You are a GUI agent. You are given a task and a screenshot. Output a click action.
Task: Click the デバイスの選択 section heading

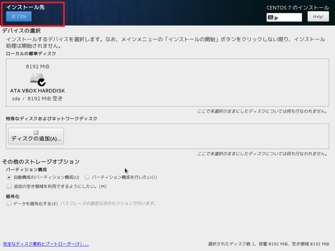[21, 31]
